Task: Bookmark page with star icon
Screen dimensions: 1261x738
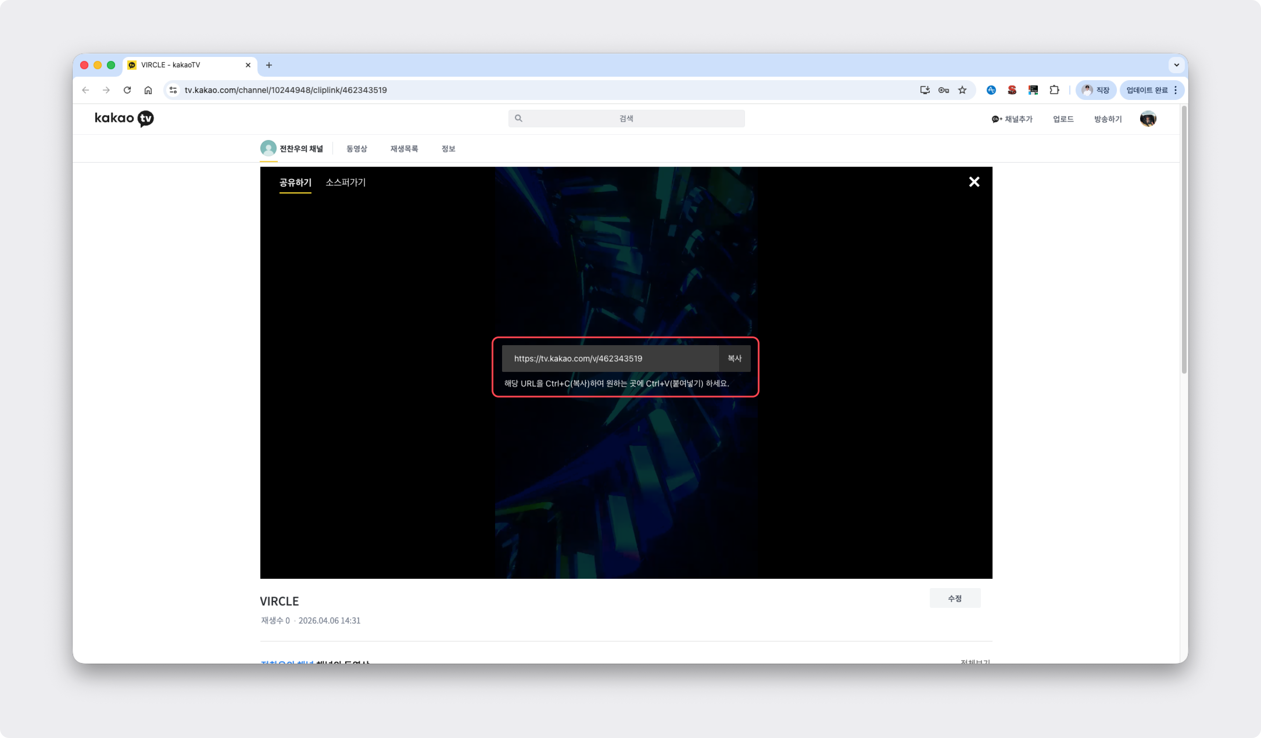Action: pyautogui.click(x=962, y=90)
